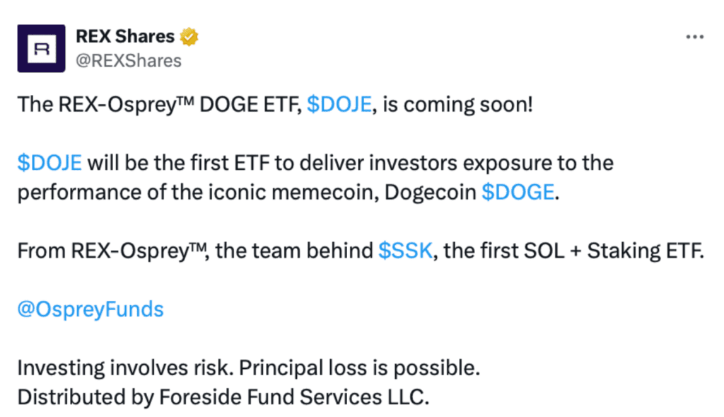This screenshot has height=417, width=724.
Task: Click 'Principal loss is possible.' sentence
Action: [360, 368]
